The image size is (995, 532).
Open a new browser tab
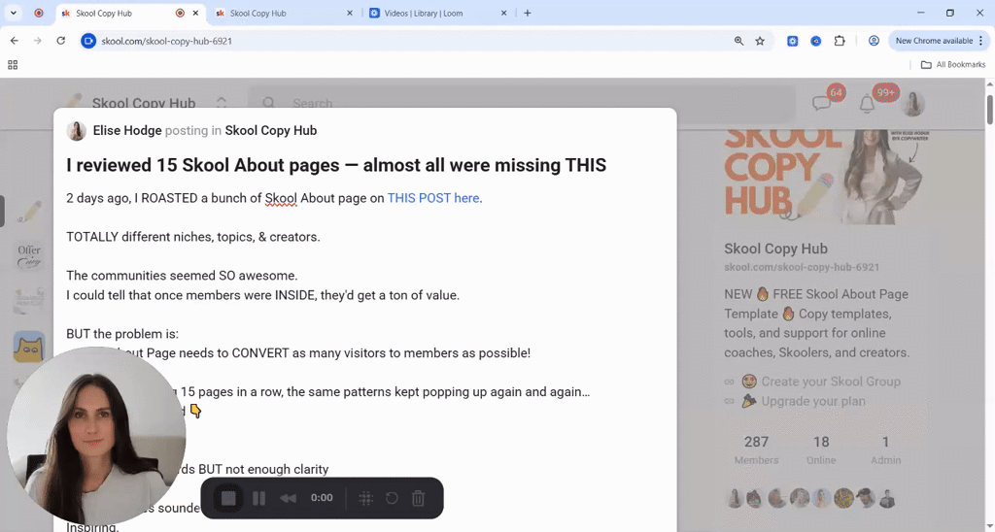tap(528, 13)
